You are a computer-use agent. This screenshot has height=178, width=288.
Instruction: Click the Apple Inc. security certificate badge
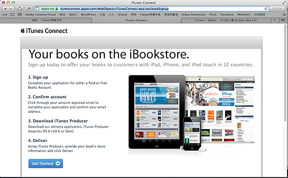49,9
